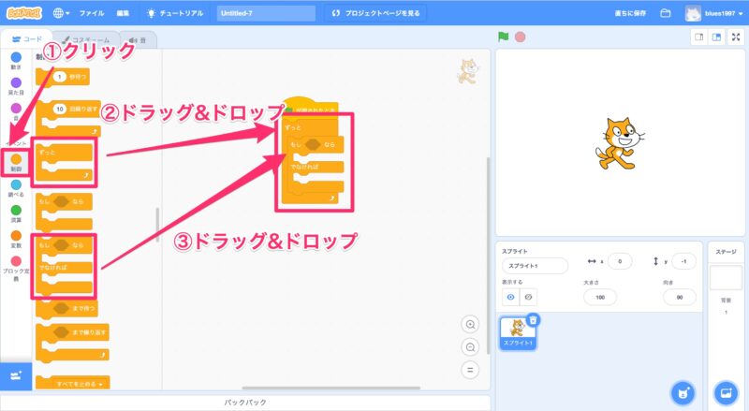Open the add extension button
Screen dimensions: 749x411
(16, 374)
